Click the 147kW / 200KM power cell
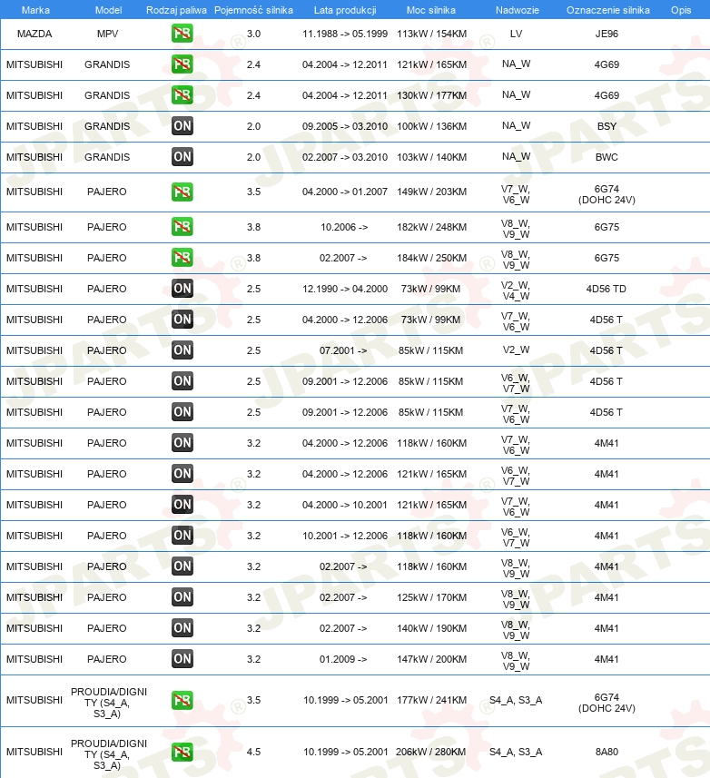This screenshot has width=710, height=778. tap(431, 659)
